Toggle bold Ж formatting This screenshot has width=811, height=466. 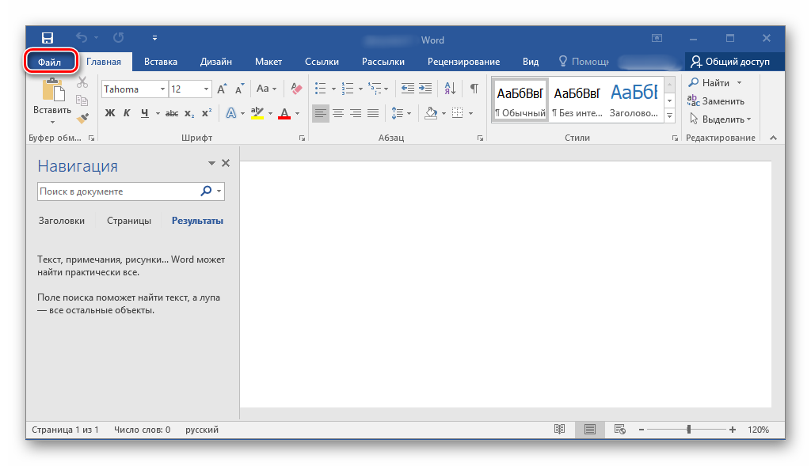pyautogui.click(x=110, y=113)
